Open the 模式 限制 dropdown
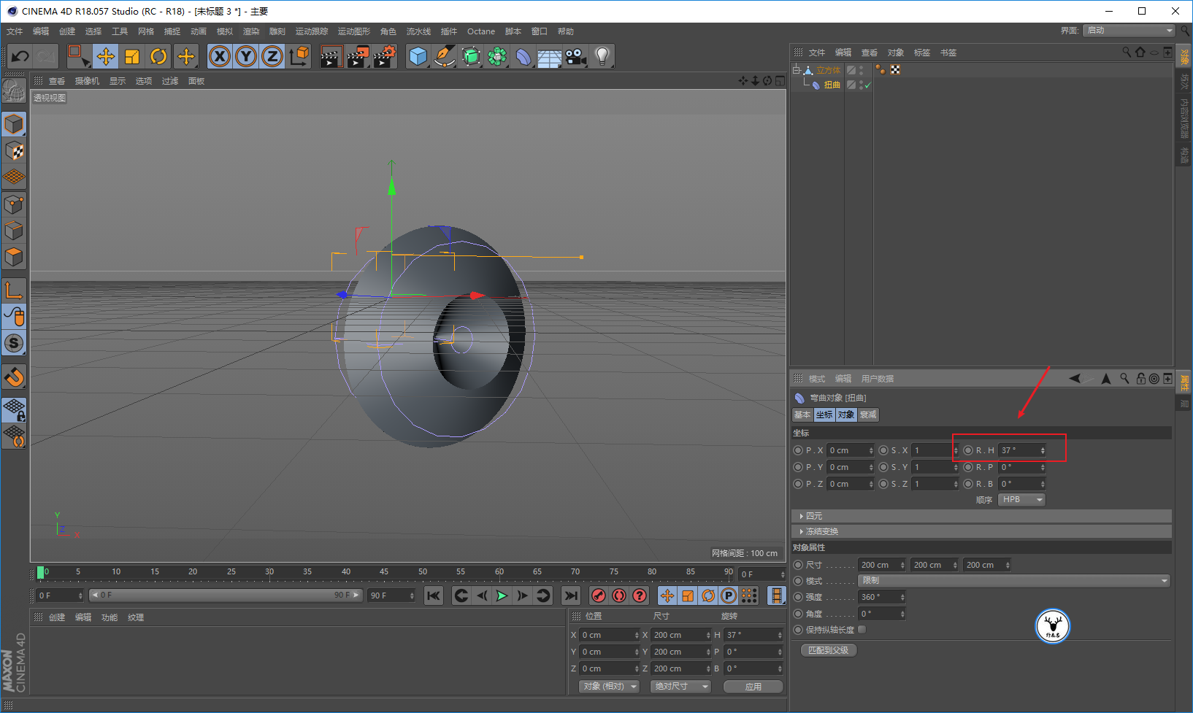Image resolution: width=1193 pixels, height=713 pixels. [1014, 581]
